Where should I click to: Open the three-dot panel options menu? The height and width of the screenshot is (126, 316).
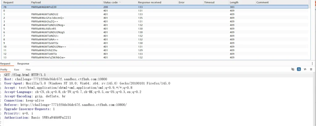(x=312, y=63)
